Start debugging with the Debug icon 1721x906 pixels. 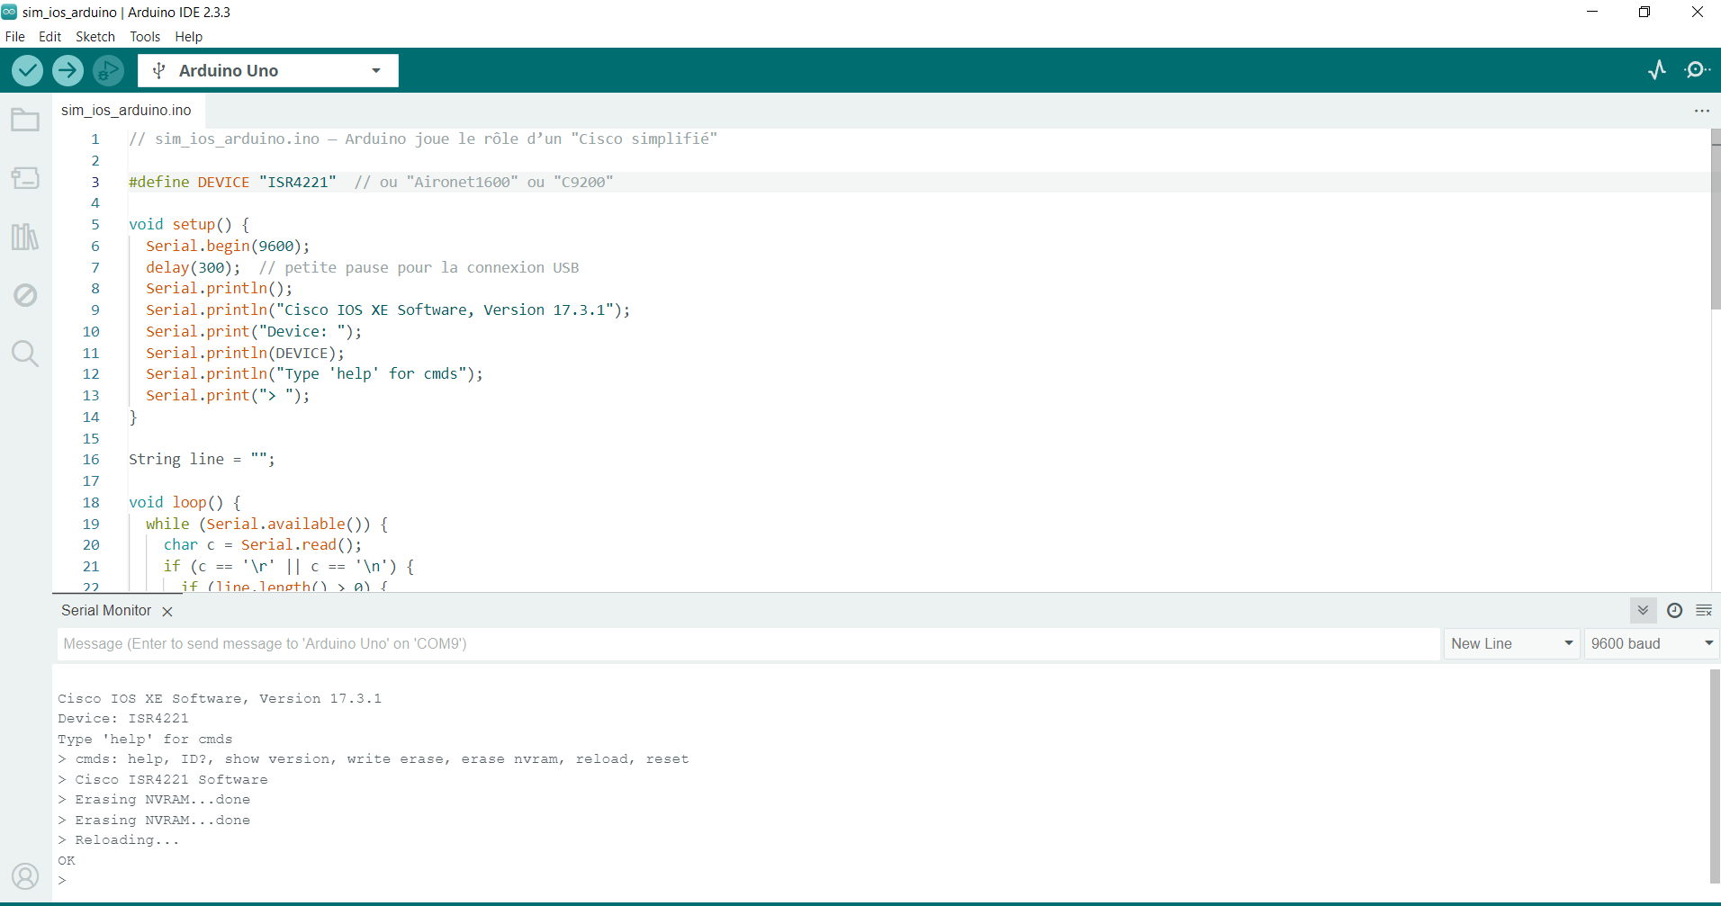(108, 70)
